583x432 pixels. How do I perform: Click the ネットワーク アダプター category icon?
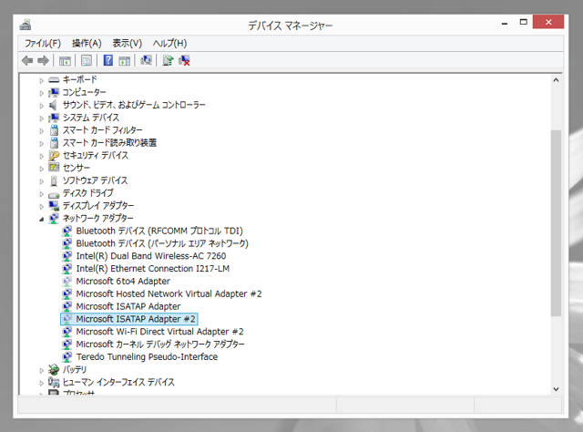[x=54, y=219]
